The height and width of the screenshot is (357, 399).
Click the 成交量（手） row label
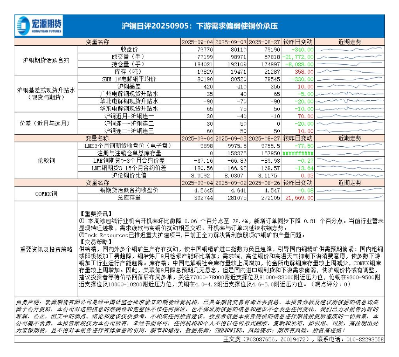(x=129, y=57)
